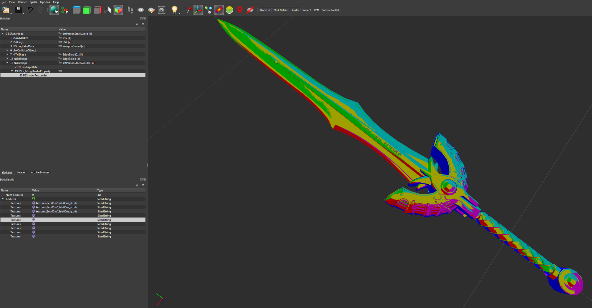Toggle show hidden crossed-eye icon
This screenshot has width=592, height=308.
pos(250,10)
